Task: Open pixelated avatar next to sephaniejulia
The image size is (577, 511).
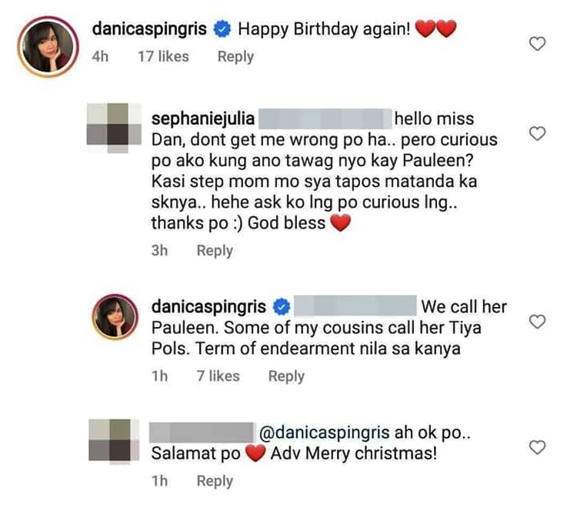Action: click(x=114, y=128)
